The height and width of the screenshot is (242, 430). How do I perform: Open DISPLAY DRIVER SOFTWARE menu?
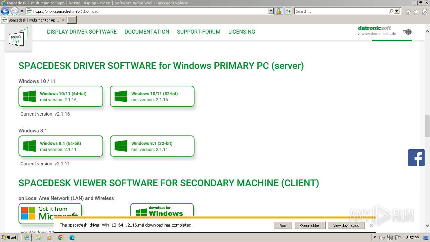coord(82,32)
